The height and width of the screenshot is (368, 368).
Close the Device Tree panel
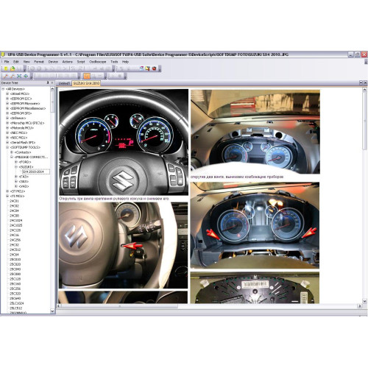pyautogui.click(x=52, y=83)
